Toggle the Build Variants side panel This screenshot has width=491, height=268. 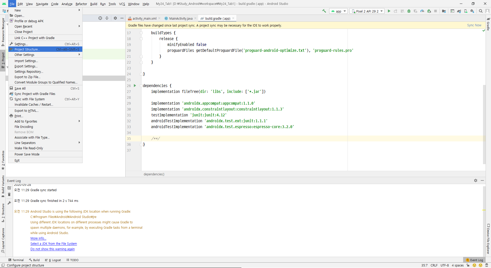pyautogui.click(x=3, y=186)
